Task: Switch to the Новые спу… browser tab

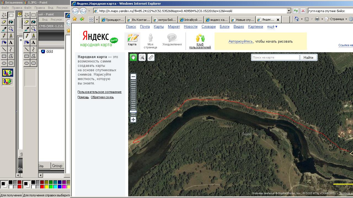Action: click(x=243, y=20)
